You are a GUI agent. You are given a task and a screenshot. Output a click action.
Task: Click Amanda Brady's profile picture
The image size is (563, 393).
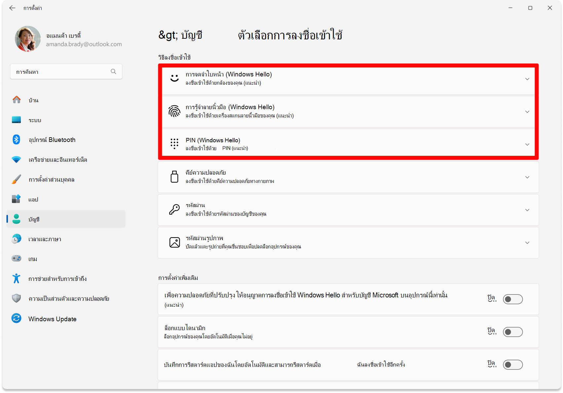pyautogui.click(x=28, y=39)
